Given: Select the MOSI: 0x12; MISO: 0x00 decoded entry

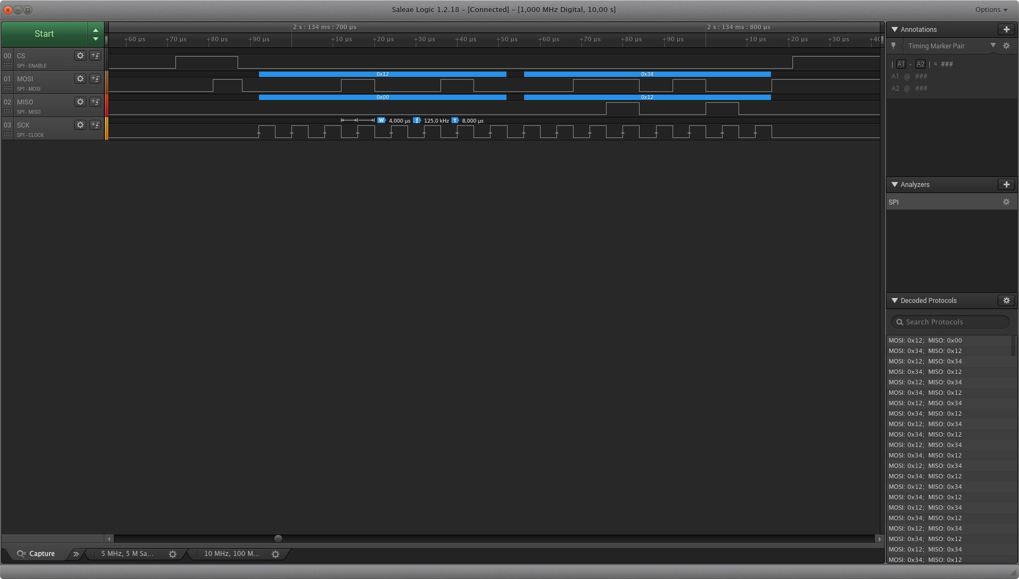Looking at the screenshot, I should click(925, 340).
